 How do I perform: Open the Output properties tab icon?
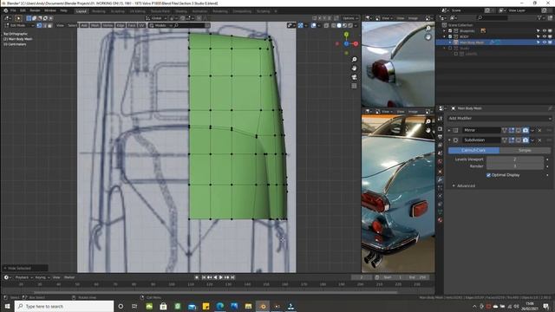(440, 137)
